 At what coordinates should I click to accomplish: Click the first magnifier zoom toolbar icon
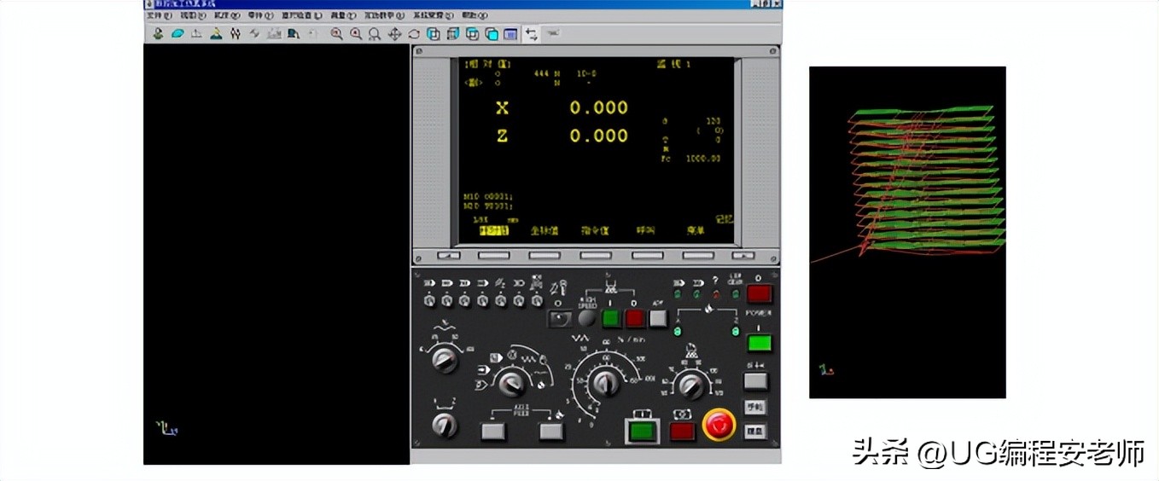pyautogui.click(x=336, y=34)
